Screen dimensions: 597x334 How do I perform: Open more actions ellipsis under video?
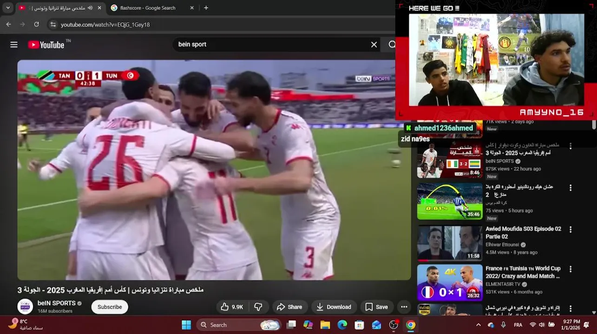[404, 307]
